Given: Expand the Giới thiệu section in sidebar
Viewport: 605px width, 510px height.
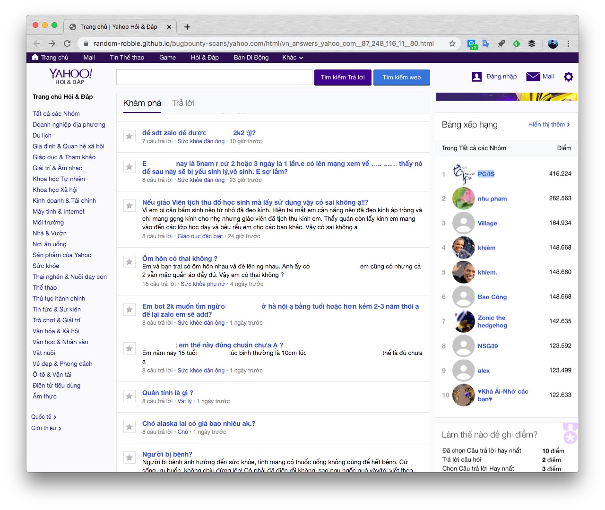Looking at the screenshot, I should (46, 428).
